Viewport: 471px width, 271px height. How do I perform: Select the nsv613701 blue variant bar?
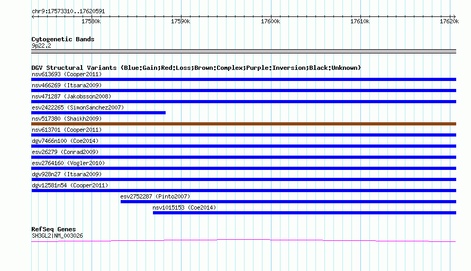click(243, 135)
